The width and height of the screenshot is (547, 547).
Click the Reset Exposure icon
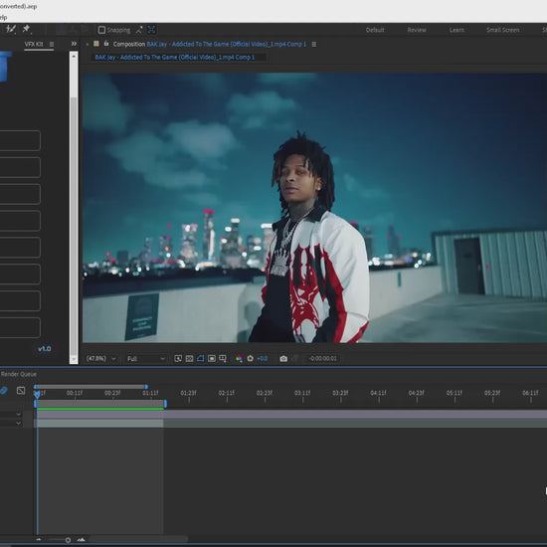250,359
